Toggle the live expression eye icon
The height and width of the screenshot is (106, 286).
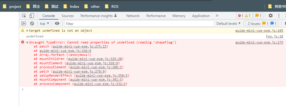57,23
